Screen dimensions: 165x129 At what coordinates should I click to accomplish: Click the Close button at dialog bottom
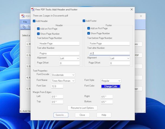(82, 115)
